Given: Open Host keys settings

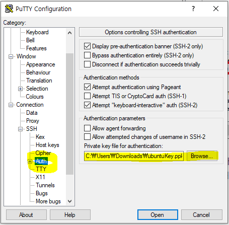Looking at the screenshot, I should pyautogui.click(x=47, y=145).
